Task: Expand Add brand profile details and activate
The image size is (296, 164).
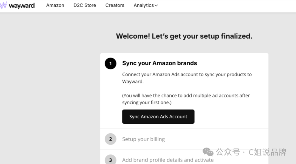Action: 168,160
